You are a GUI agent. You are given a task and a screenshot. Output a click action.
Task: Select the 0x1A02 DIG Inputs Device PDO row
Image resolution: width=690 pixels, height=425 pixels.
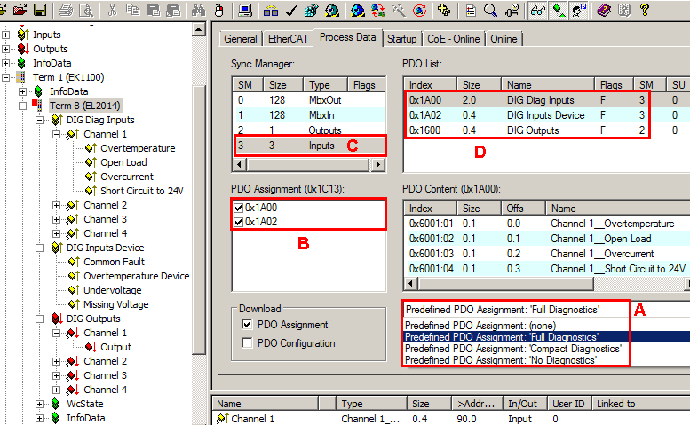click(x=546, y=115)
